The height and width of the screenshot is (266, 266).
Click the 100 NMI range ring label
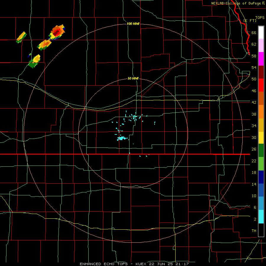133,24
